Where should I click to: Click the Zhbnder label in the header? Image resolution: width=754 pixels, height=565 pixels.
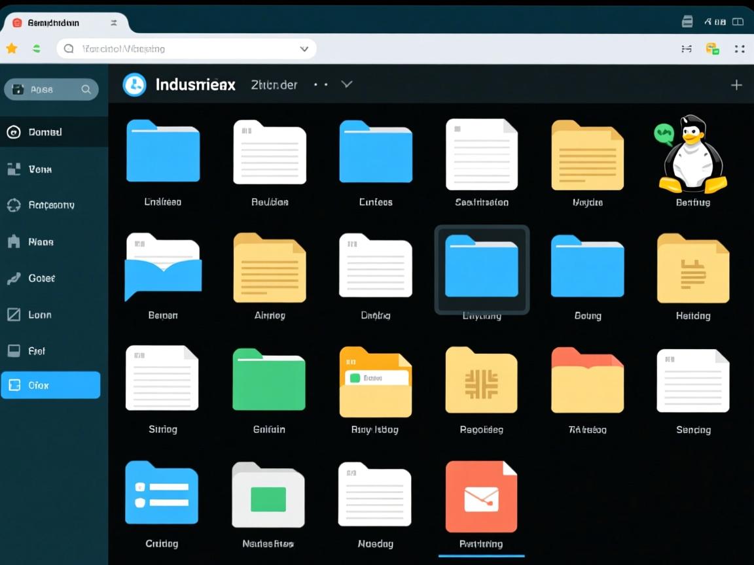274,84
